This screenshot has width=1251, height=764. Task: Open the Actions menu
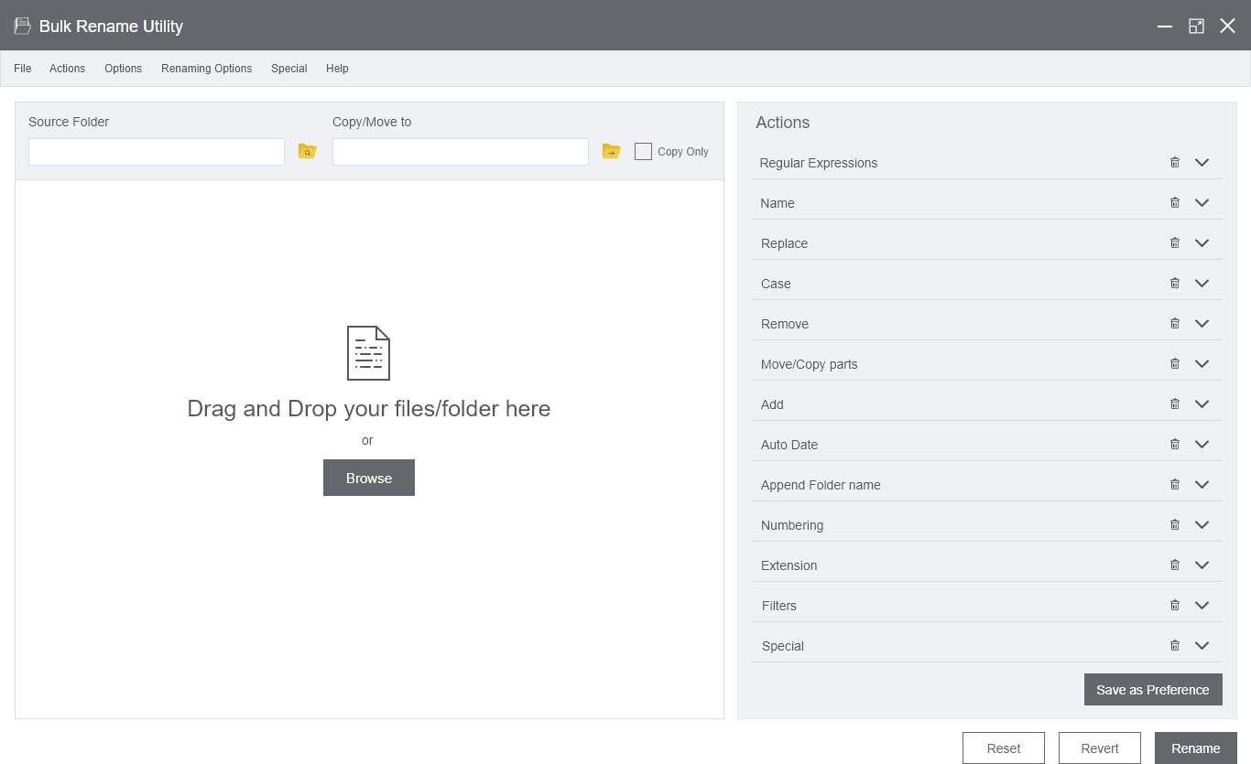click(x=67, y=69)
